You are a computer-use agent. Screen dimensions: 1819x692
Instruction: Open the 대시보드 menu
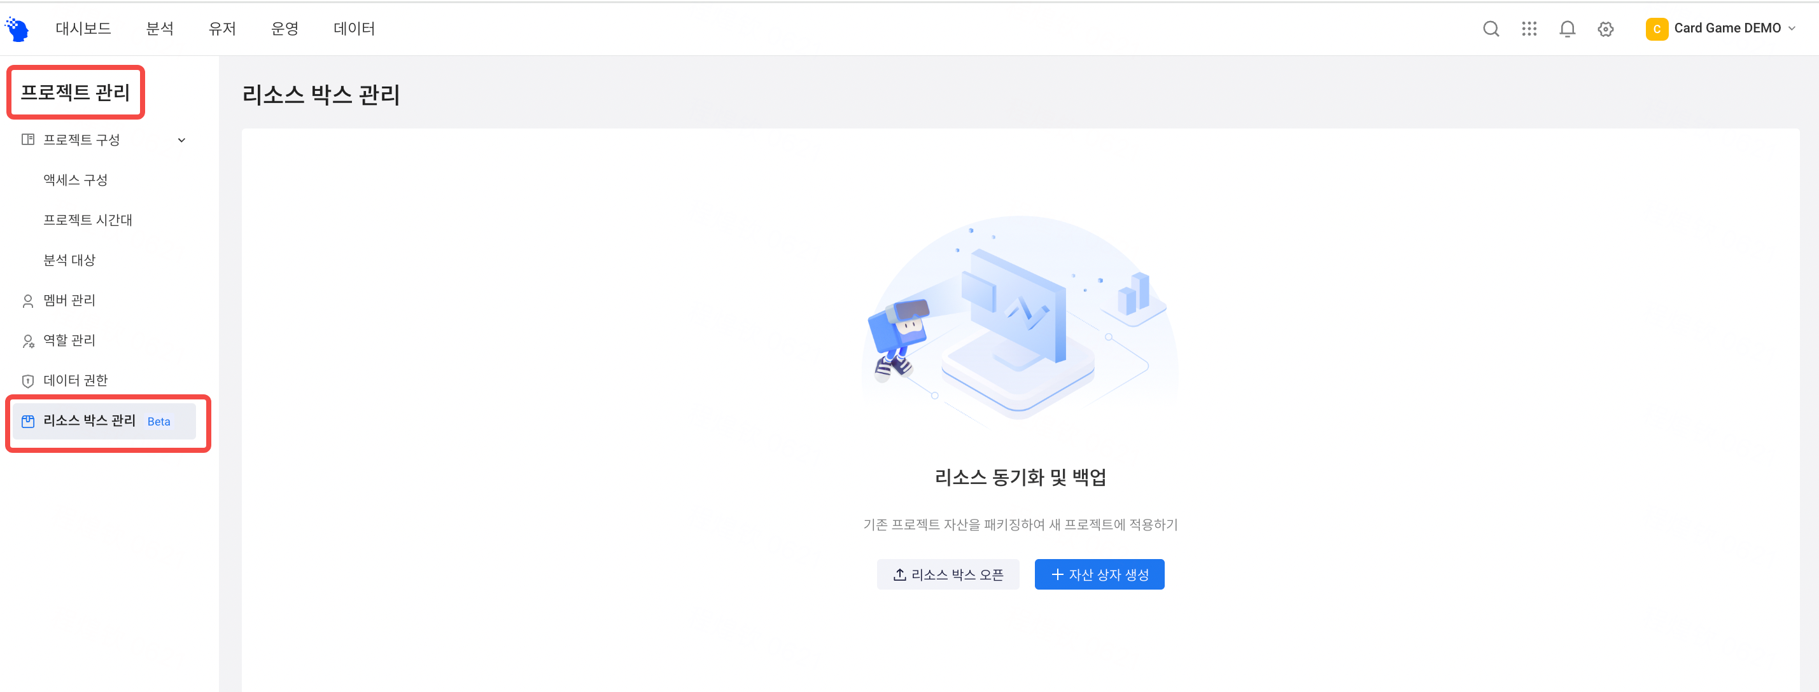click(83, 29)
